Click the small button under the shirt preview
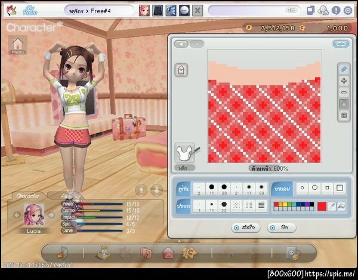The width and height of the screenshot is (358, 280). tap(185, 168)
